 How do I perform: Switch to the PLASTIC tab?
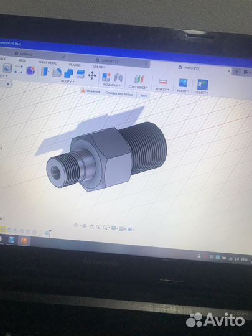(x=75, y=65)
